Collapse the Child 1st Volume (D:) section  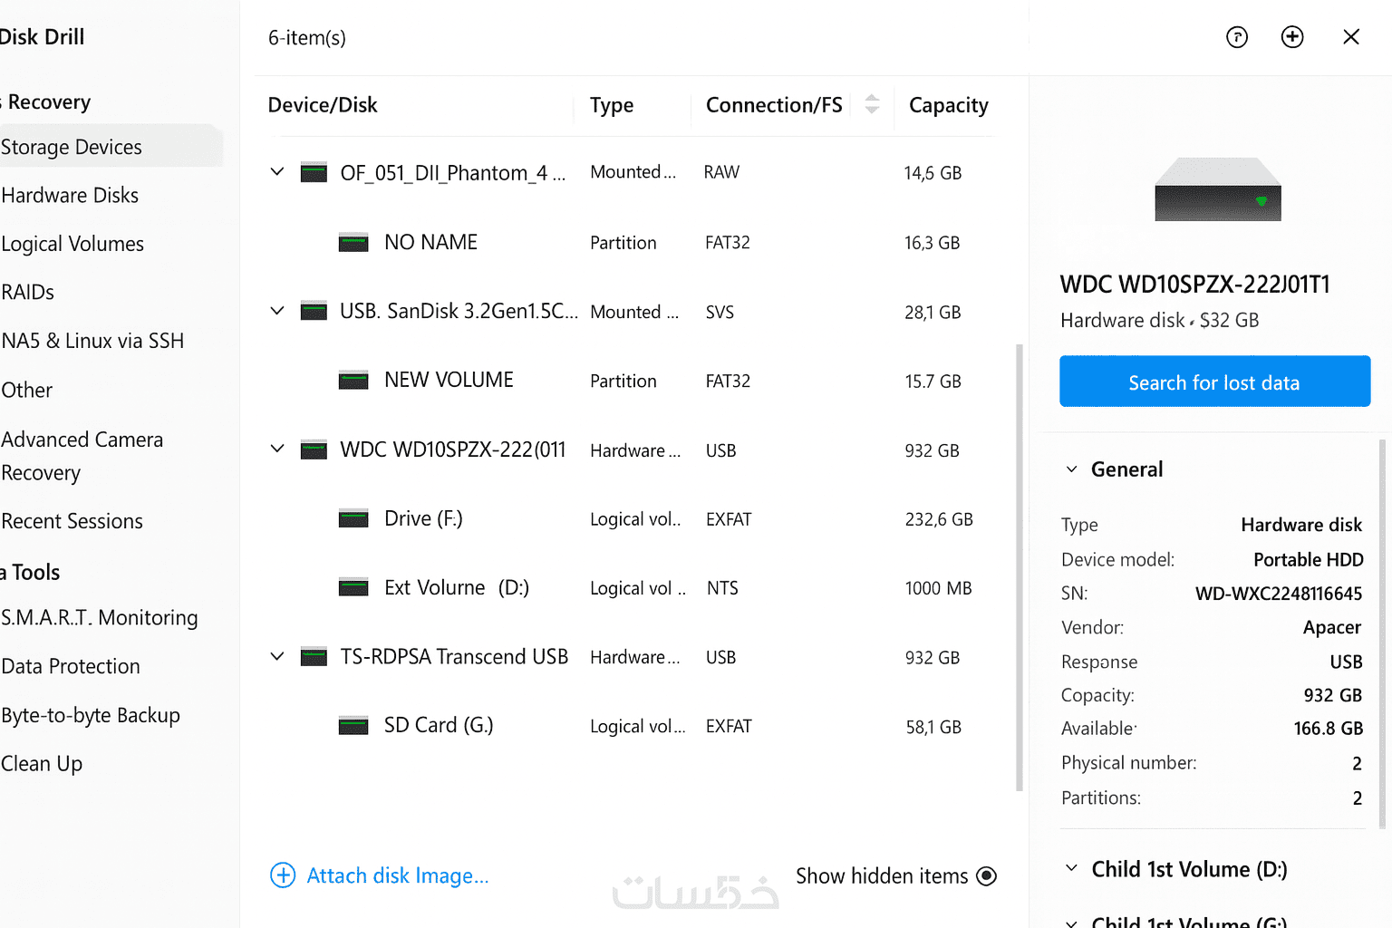coord(1071,868)
